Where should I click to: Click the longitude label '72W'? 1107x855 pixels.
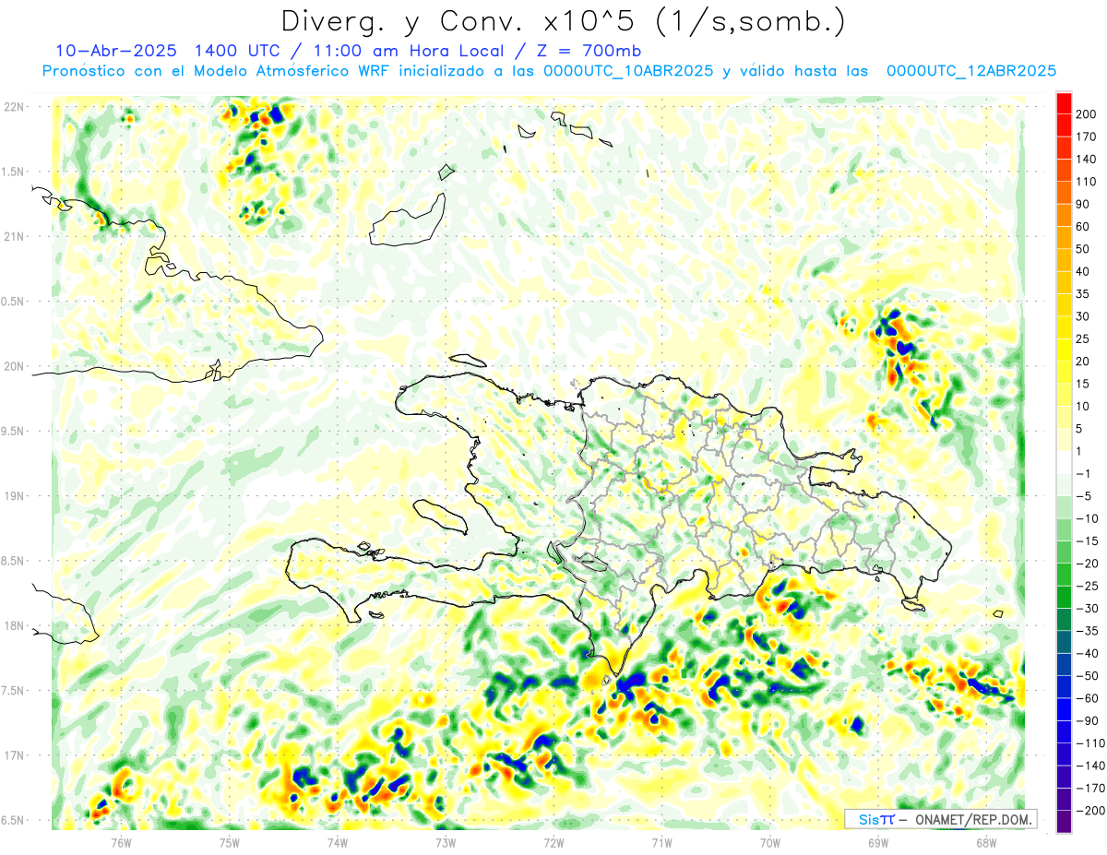click(553, 842)
